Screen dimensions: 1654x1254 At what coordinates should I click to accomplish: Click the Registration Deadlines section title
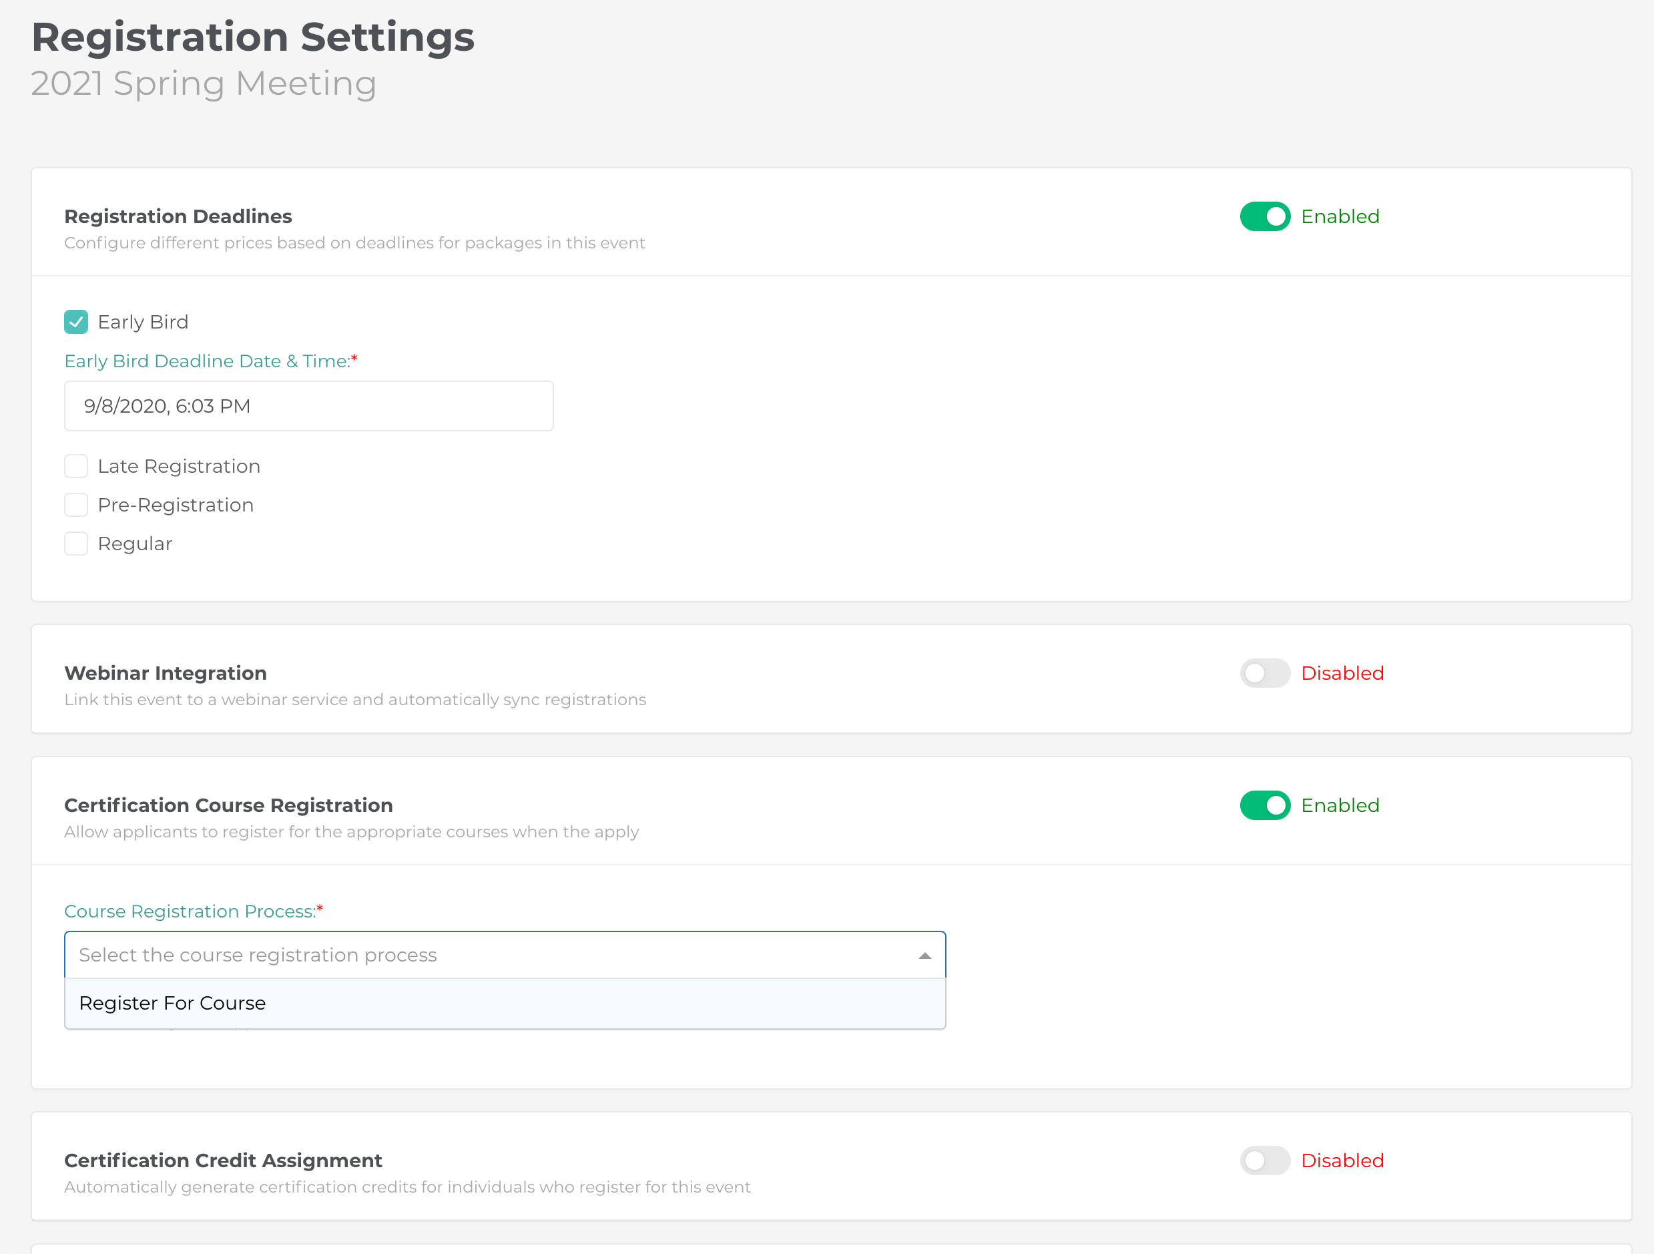pos(178,216)
